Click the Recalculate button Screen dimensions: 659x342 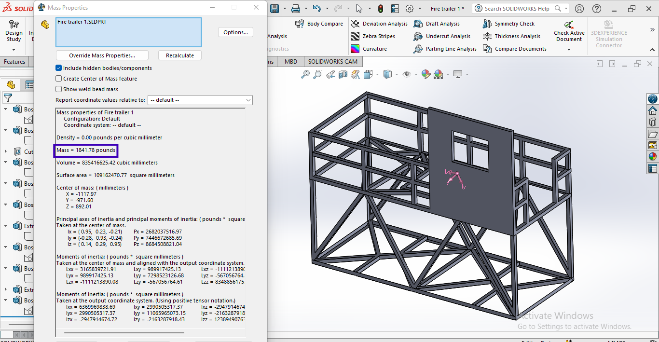pos(180,55)
